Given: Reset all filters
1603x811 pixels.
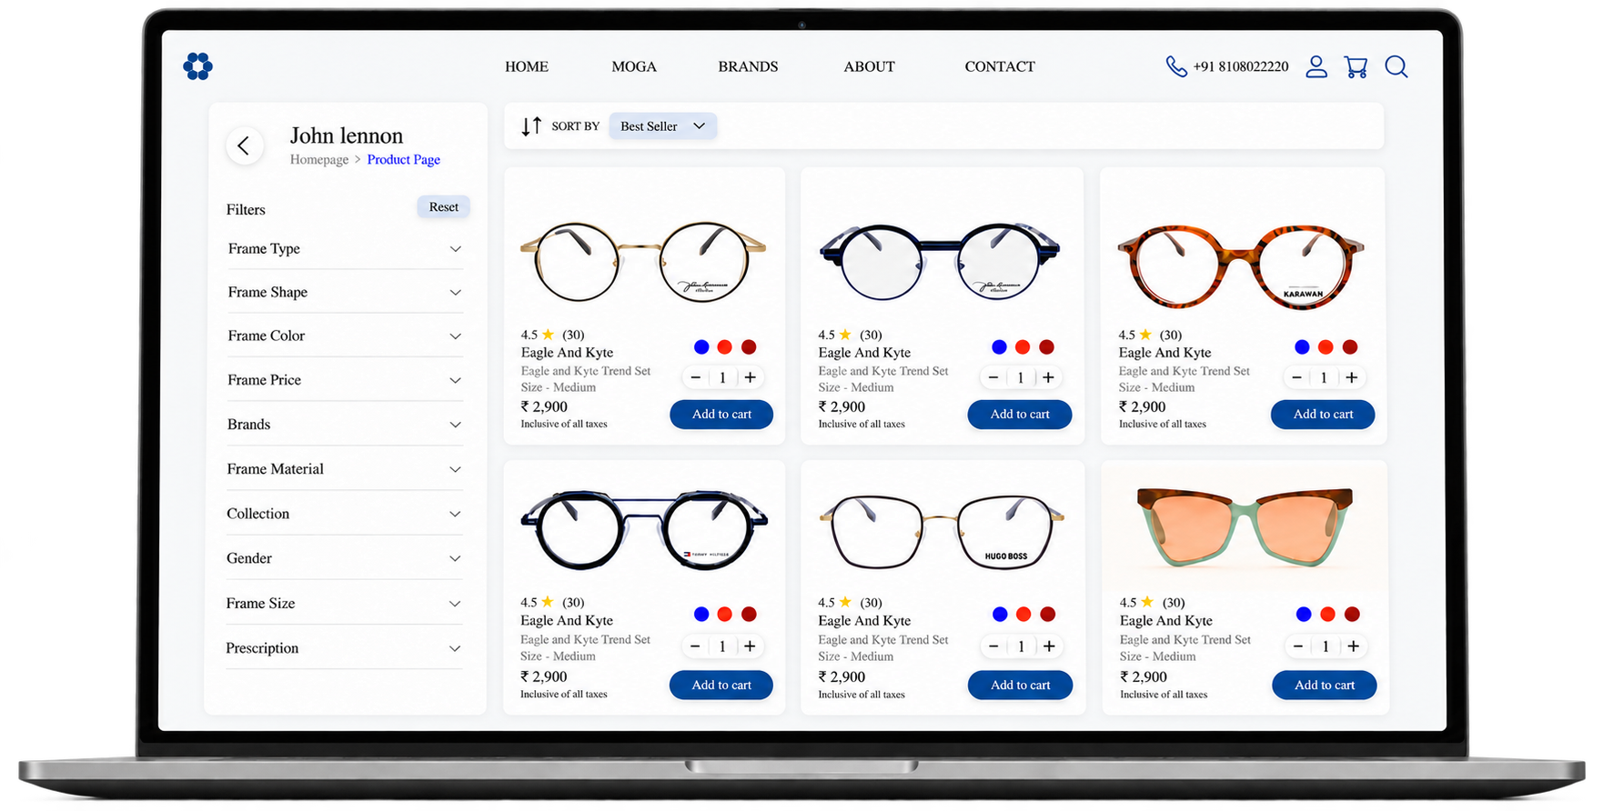Looking at the screenshot, I should tap(444, 207).
